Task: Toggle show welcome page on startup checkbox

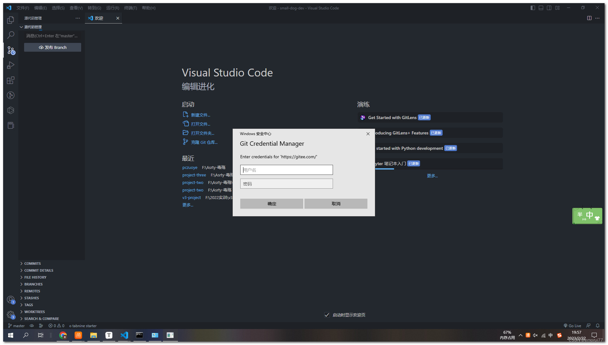Action: [327, 315]
